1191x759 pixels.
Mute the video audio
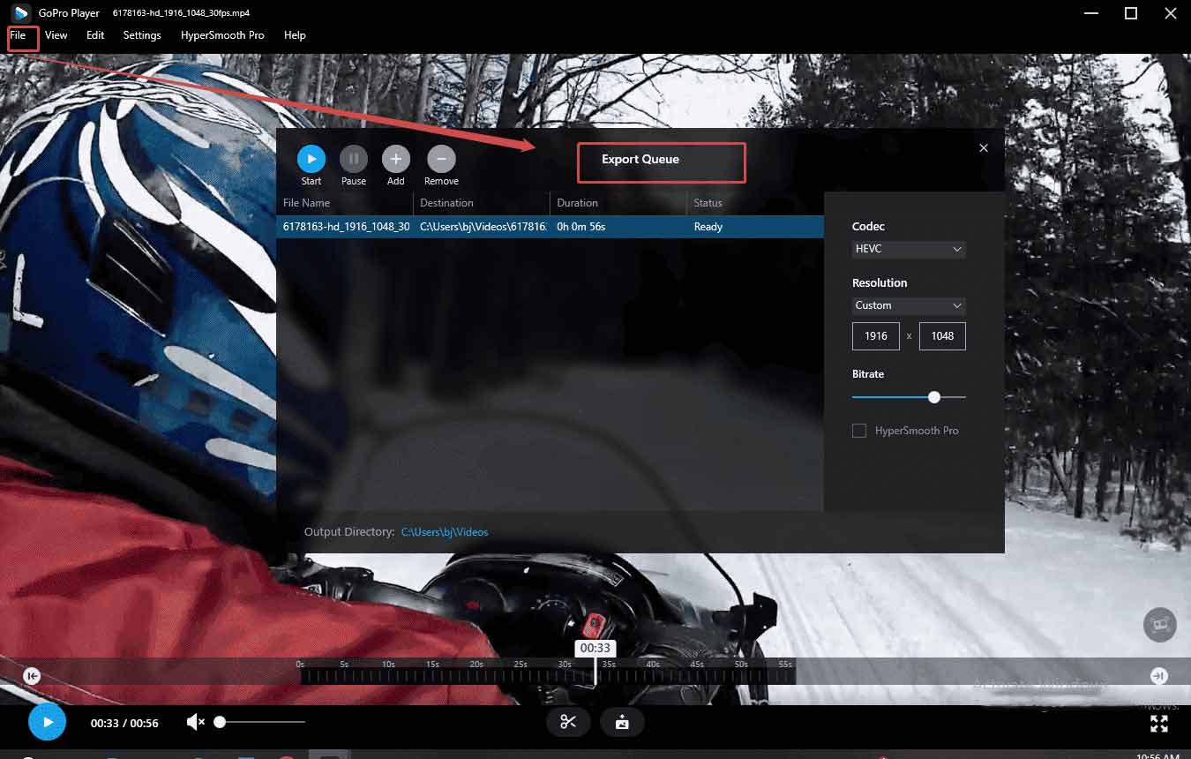point(194,721)
